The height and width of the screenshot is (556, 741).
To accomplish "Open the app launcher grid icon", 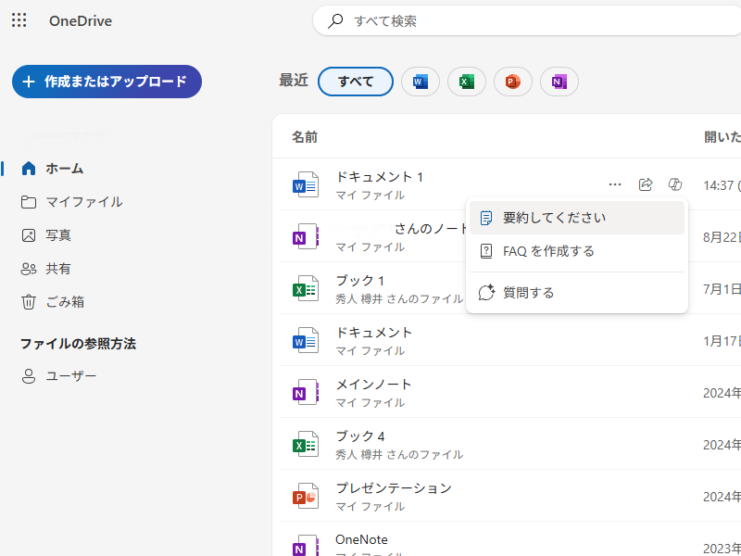I will [x=19, y=20].
